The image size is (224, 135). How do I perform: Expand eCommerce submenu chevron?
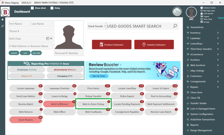click(218, 54)
